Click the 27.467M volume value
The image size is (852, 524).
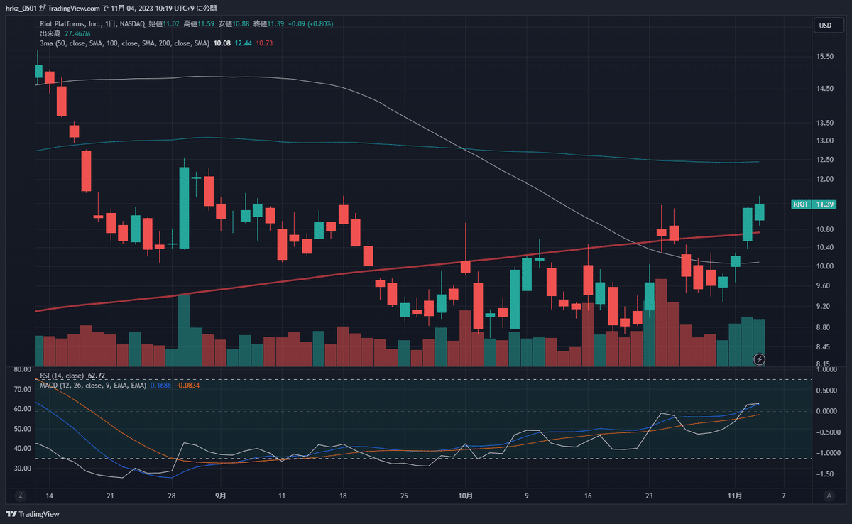[78, 33]
